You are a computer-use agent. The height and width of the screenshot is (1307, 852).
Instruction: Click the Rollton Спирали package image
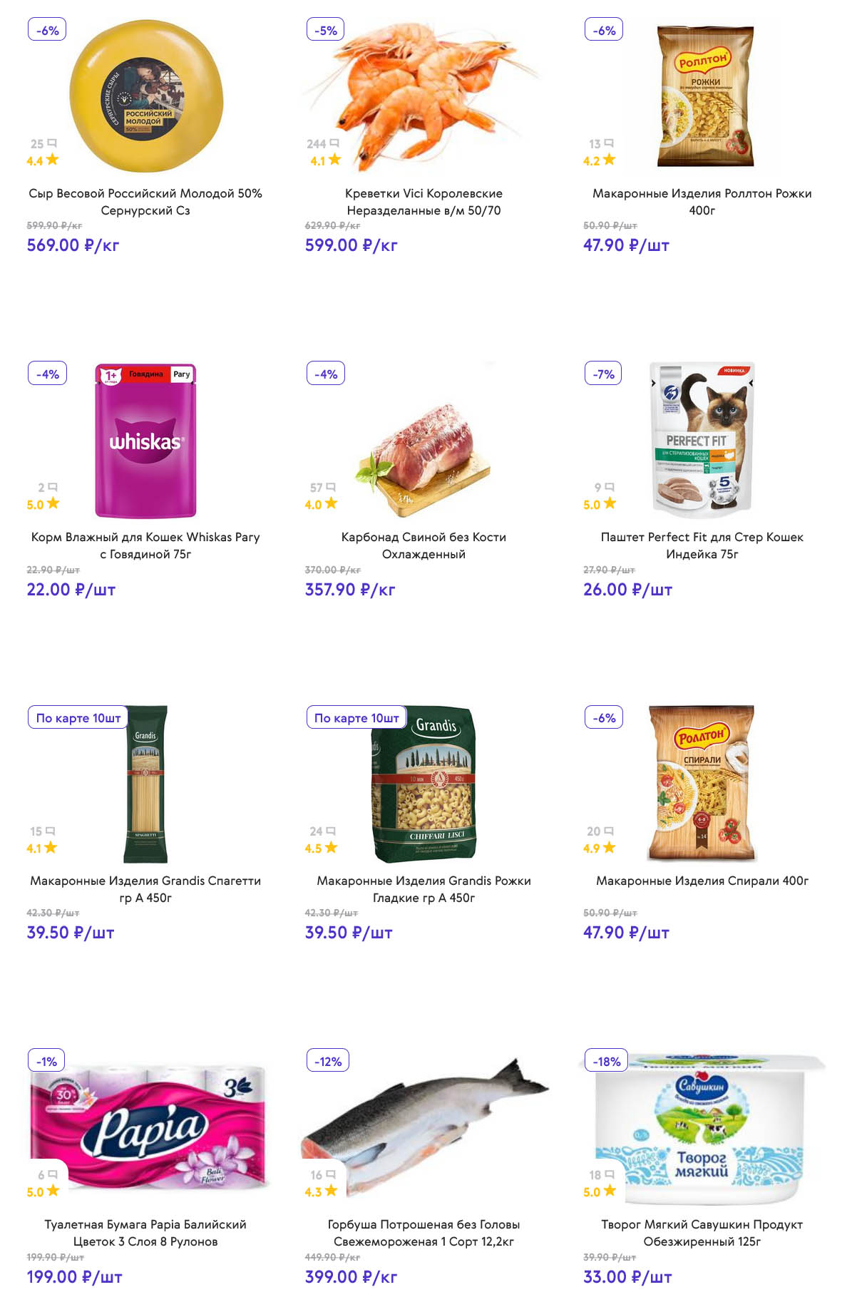coord(702,783)
